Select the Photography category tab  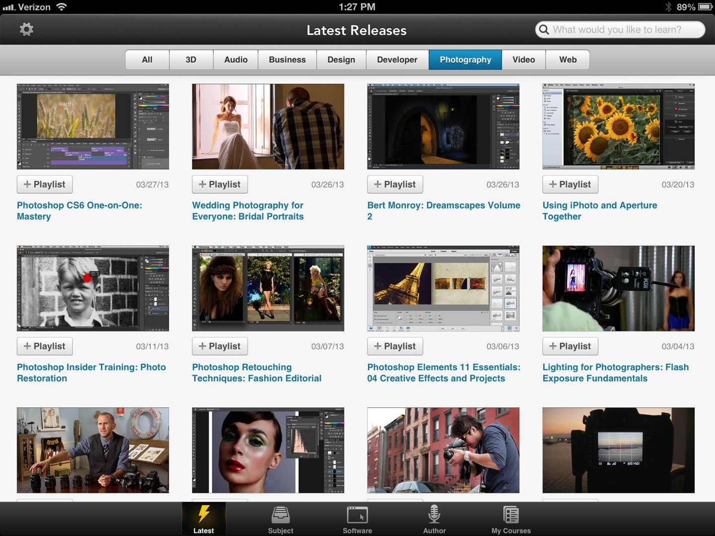pyautogui.click(x=465, y=60)
